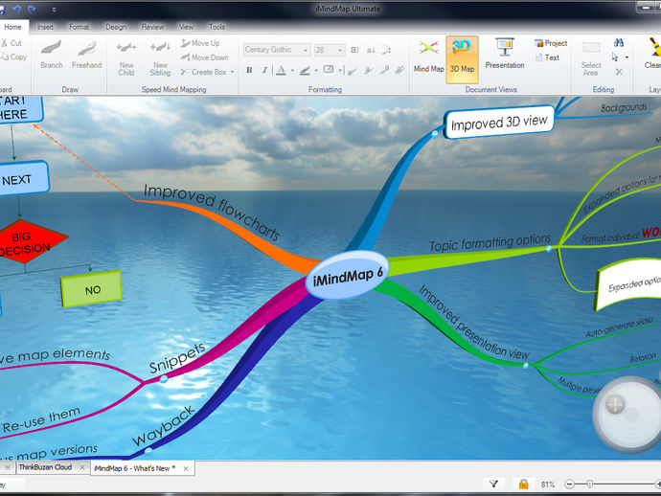Add a New Sibling branch
This screenshot has width=661, height=496.
point(160,58)
